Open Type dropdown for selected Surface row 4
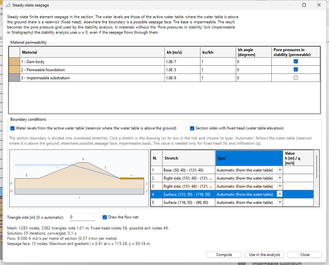The width and height of the screenshot is (329, 265). 280,194
